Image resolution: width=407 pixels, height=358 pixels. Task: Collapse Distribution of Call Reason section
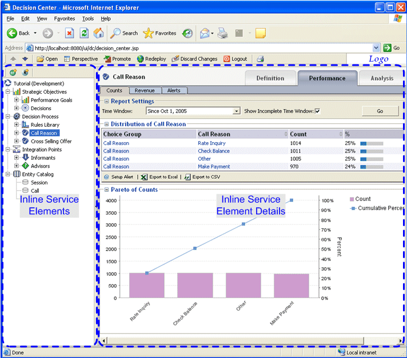[106, 124]
